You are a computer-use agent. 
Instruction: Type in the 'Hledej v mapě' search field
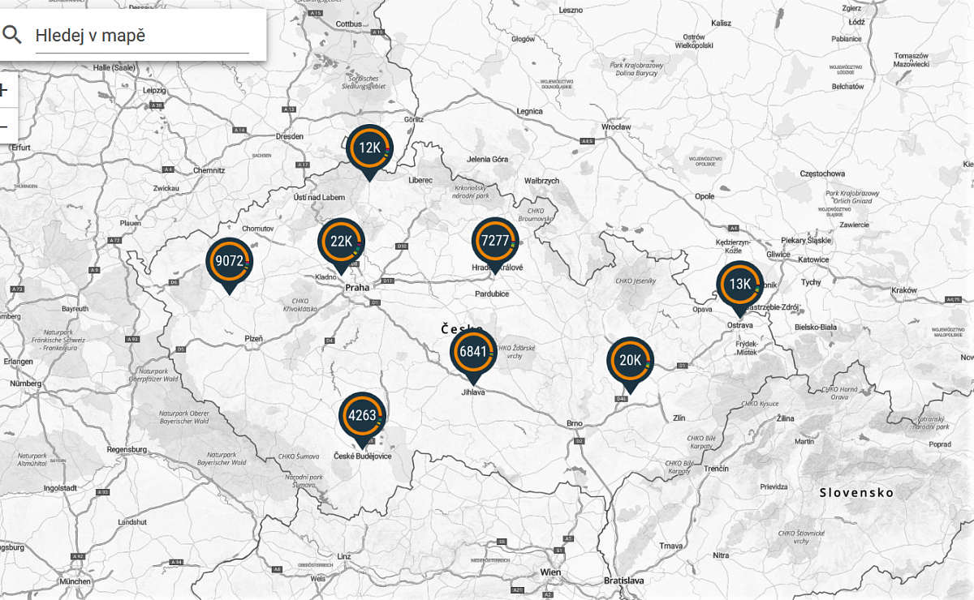[x=141, y=36]
